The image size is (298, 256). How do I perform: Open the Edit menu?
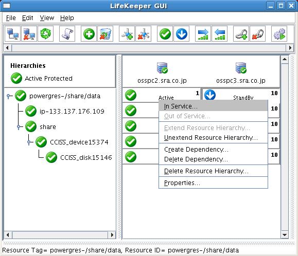pos(28,18)
